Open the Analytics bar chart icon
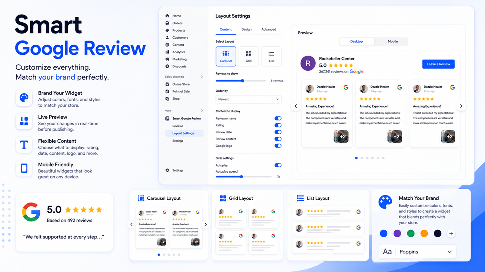This screenshot has height=272, width=485. tap(167, 52)
